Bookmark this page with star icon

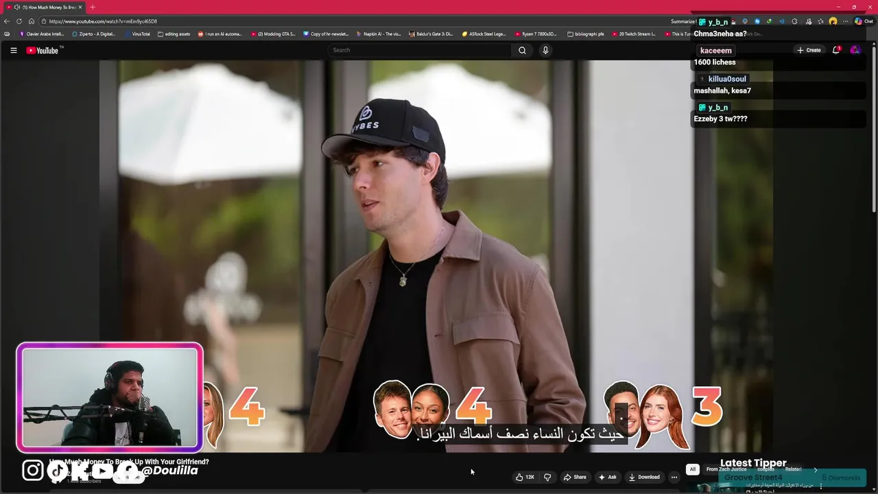point(821,21)
